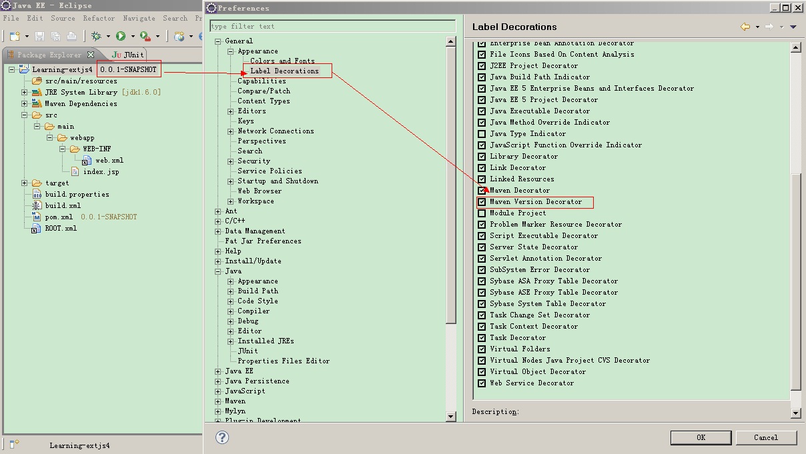Image resolution: width=806 pixels, height=454 pixels.
Task: Select Colors and Fonts preference page
Action: pyautogui.click(x=282, y=61)
